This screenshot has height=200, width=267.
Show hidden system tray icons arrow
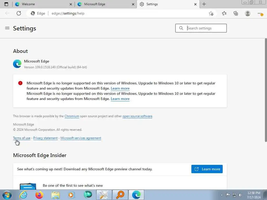coord(222,195)
